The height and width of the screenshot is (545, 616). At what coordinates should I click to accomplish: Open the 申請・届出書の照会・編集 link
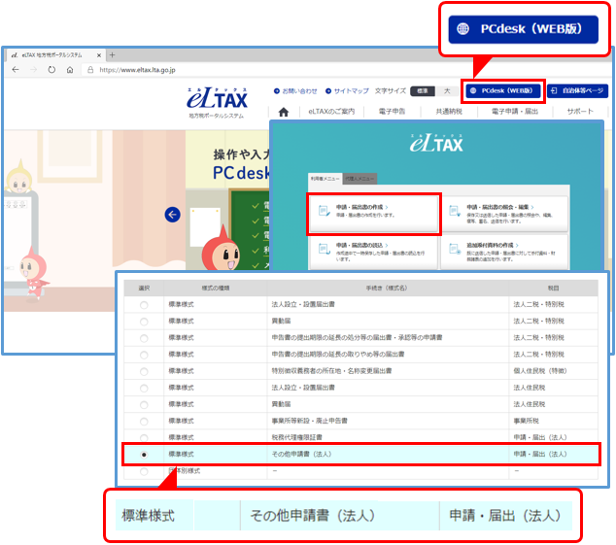(500, 207)
